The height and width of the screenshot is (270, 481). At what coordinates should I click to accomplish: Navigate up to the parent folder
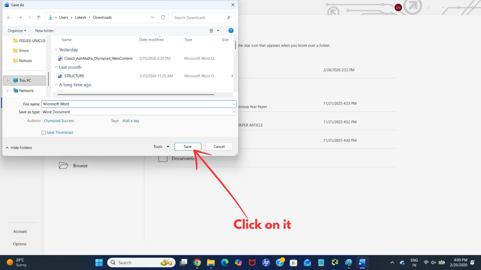tap(39, 17)
